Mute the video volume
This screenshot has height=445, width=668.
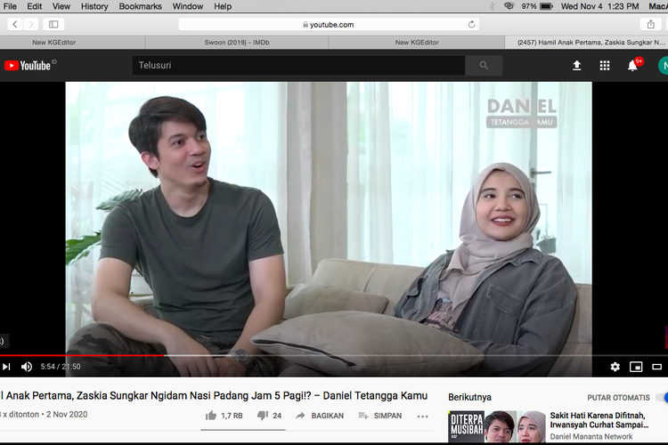point(27,367)
